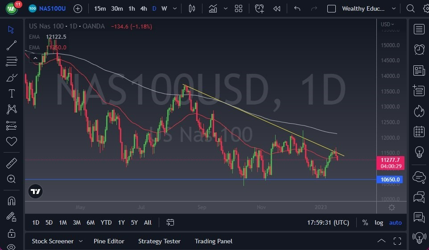This screenshot has width=429, height=250.
Task: Open the XABCD pattern tools
Action: (x=12, y=109)
